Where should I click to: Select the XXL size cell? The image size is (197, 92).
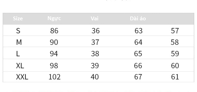pos(22,77)
